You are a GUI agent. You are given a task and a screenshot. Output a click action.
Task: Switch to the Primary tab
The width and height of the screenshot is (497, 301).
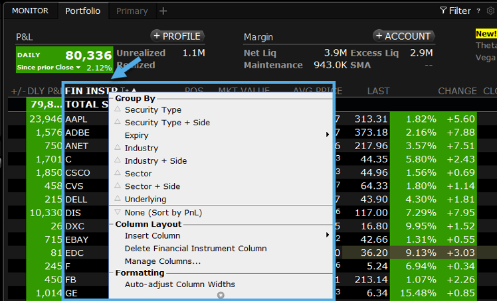point(132,11)
